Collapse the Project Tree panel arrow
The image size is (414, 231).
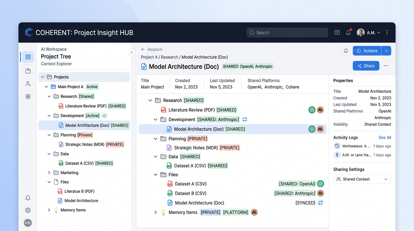tap(131, 52)
